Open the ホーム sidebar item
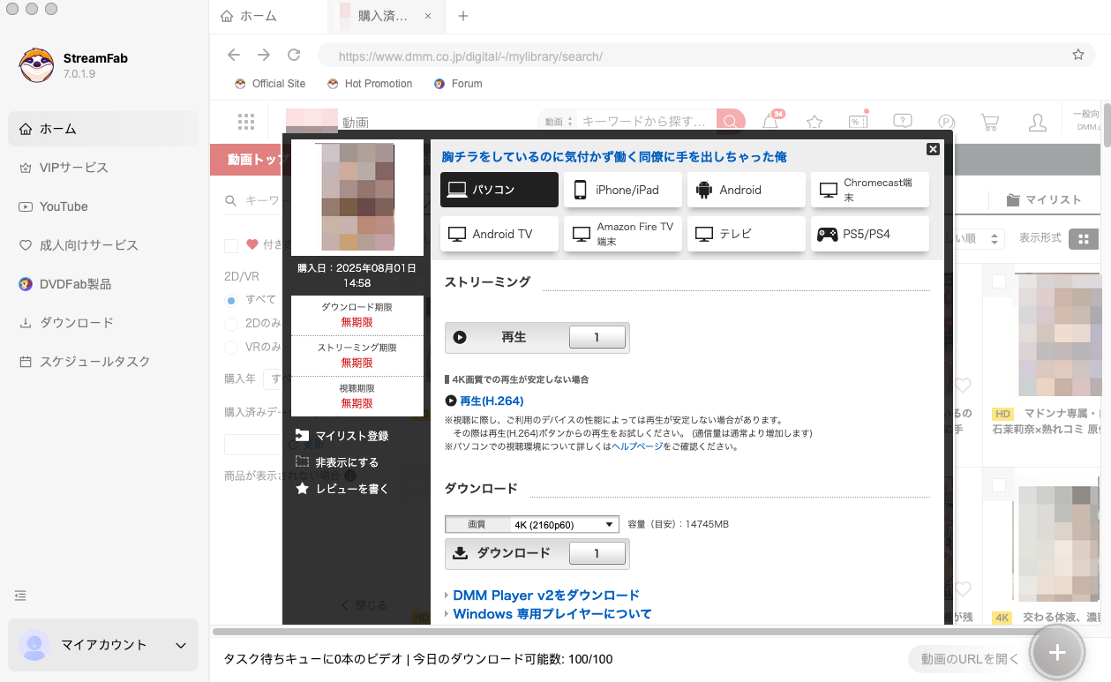The image size is (1111, 682). pyautogui.click(x=104, y=129)
